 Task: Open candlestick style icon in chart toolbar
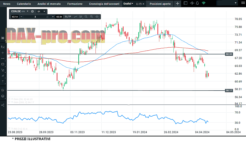81,17
